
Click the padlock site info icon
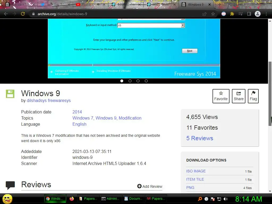(33, 14)
